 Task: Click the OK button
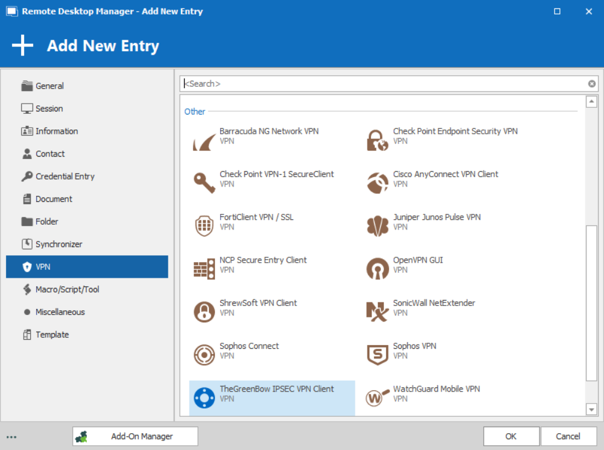pyautogui.click(x=511, y=436)
